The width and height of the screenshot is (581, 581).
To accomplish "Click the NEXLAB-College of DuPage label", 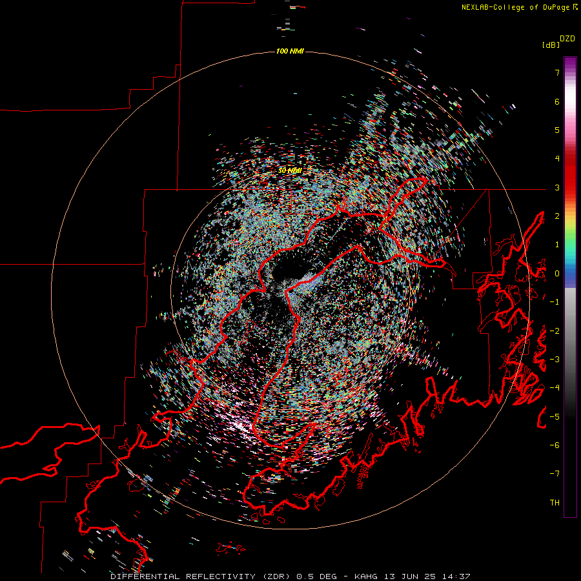I will (x=515, y=7).
